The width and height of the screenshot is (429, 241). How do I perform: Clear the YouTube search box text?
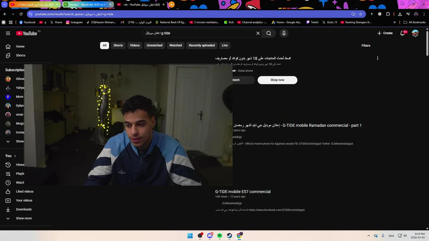258,33
